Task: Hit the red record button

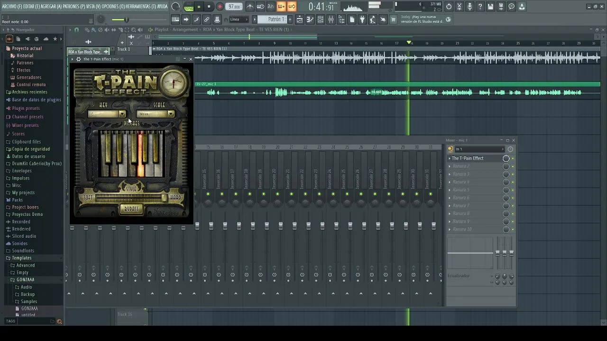Action: pos(220,7)
